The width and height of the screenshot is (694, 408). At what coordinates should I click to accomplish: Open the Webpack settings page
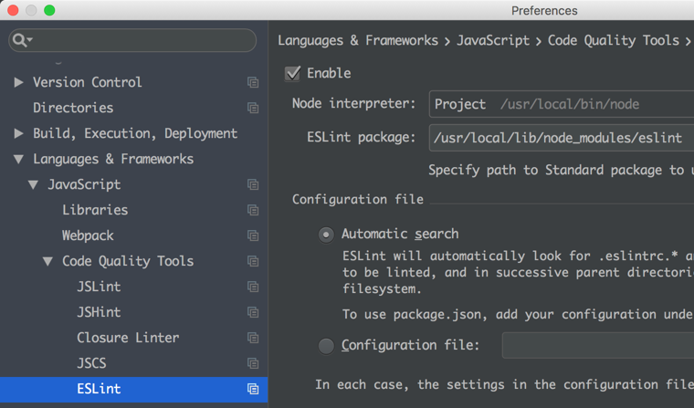pyautogui.click(x=88, y=235)
